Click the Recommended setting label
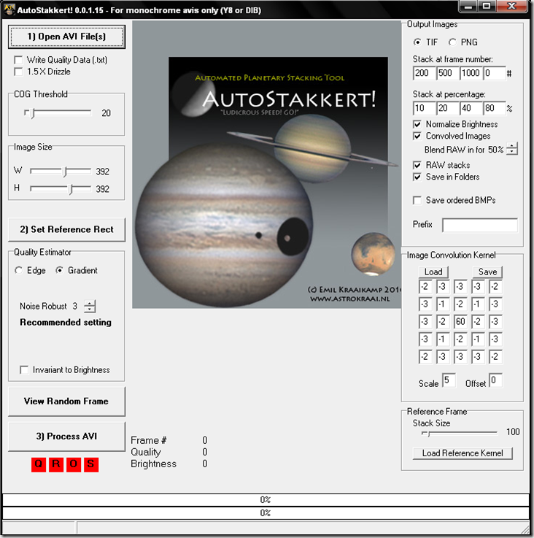 (66, 323)
